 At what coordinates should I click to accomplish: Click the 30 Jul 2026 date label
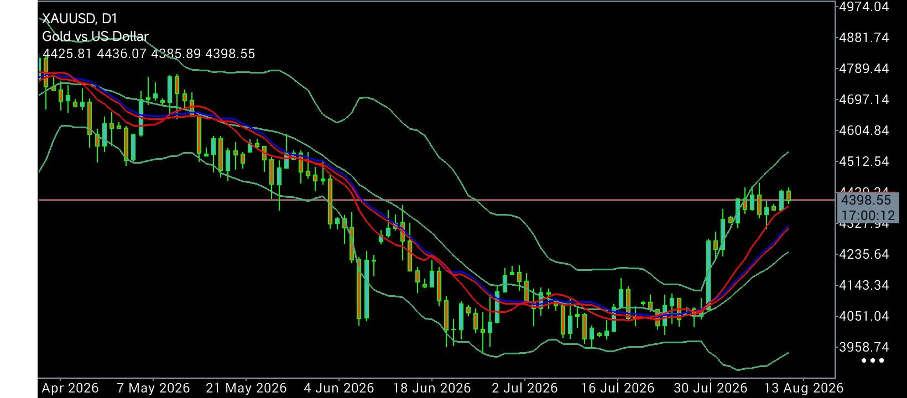[711, 388]
